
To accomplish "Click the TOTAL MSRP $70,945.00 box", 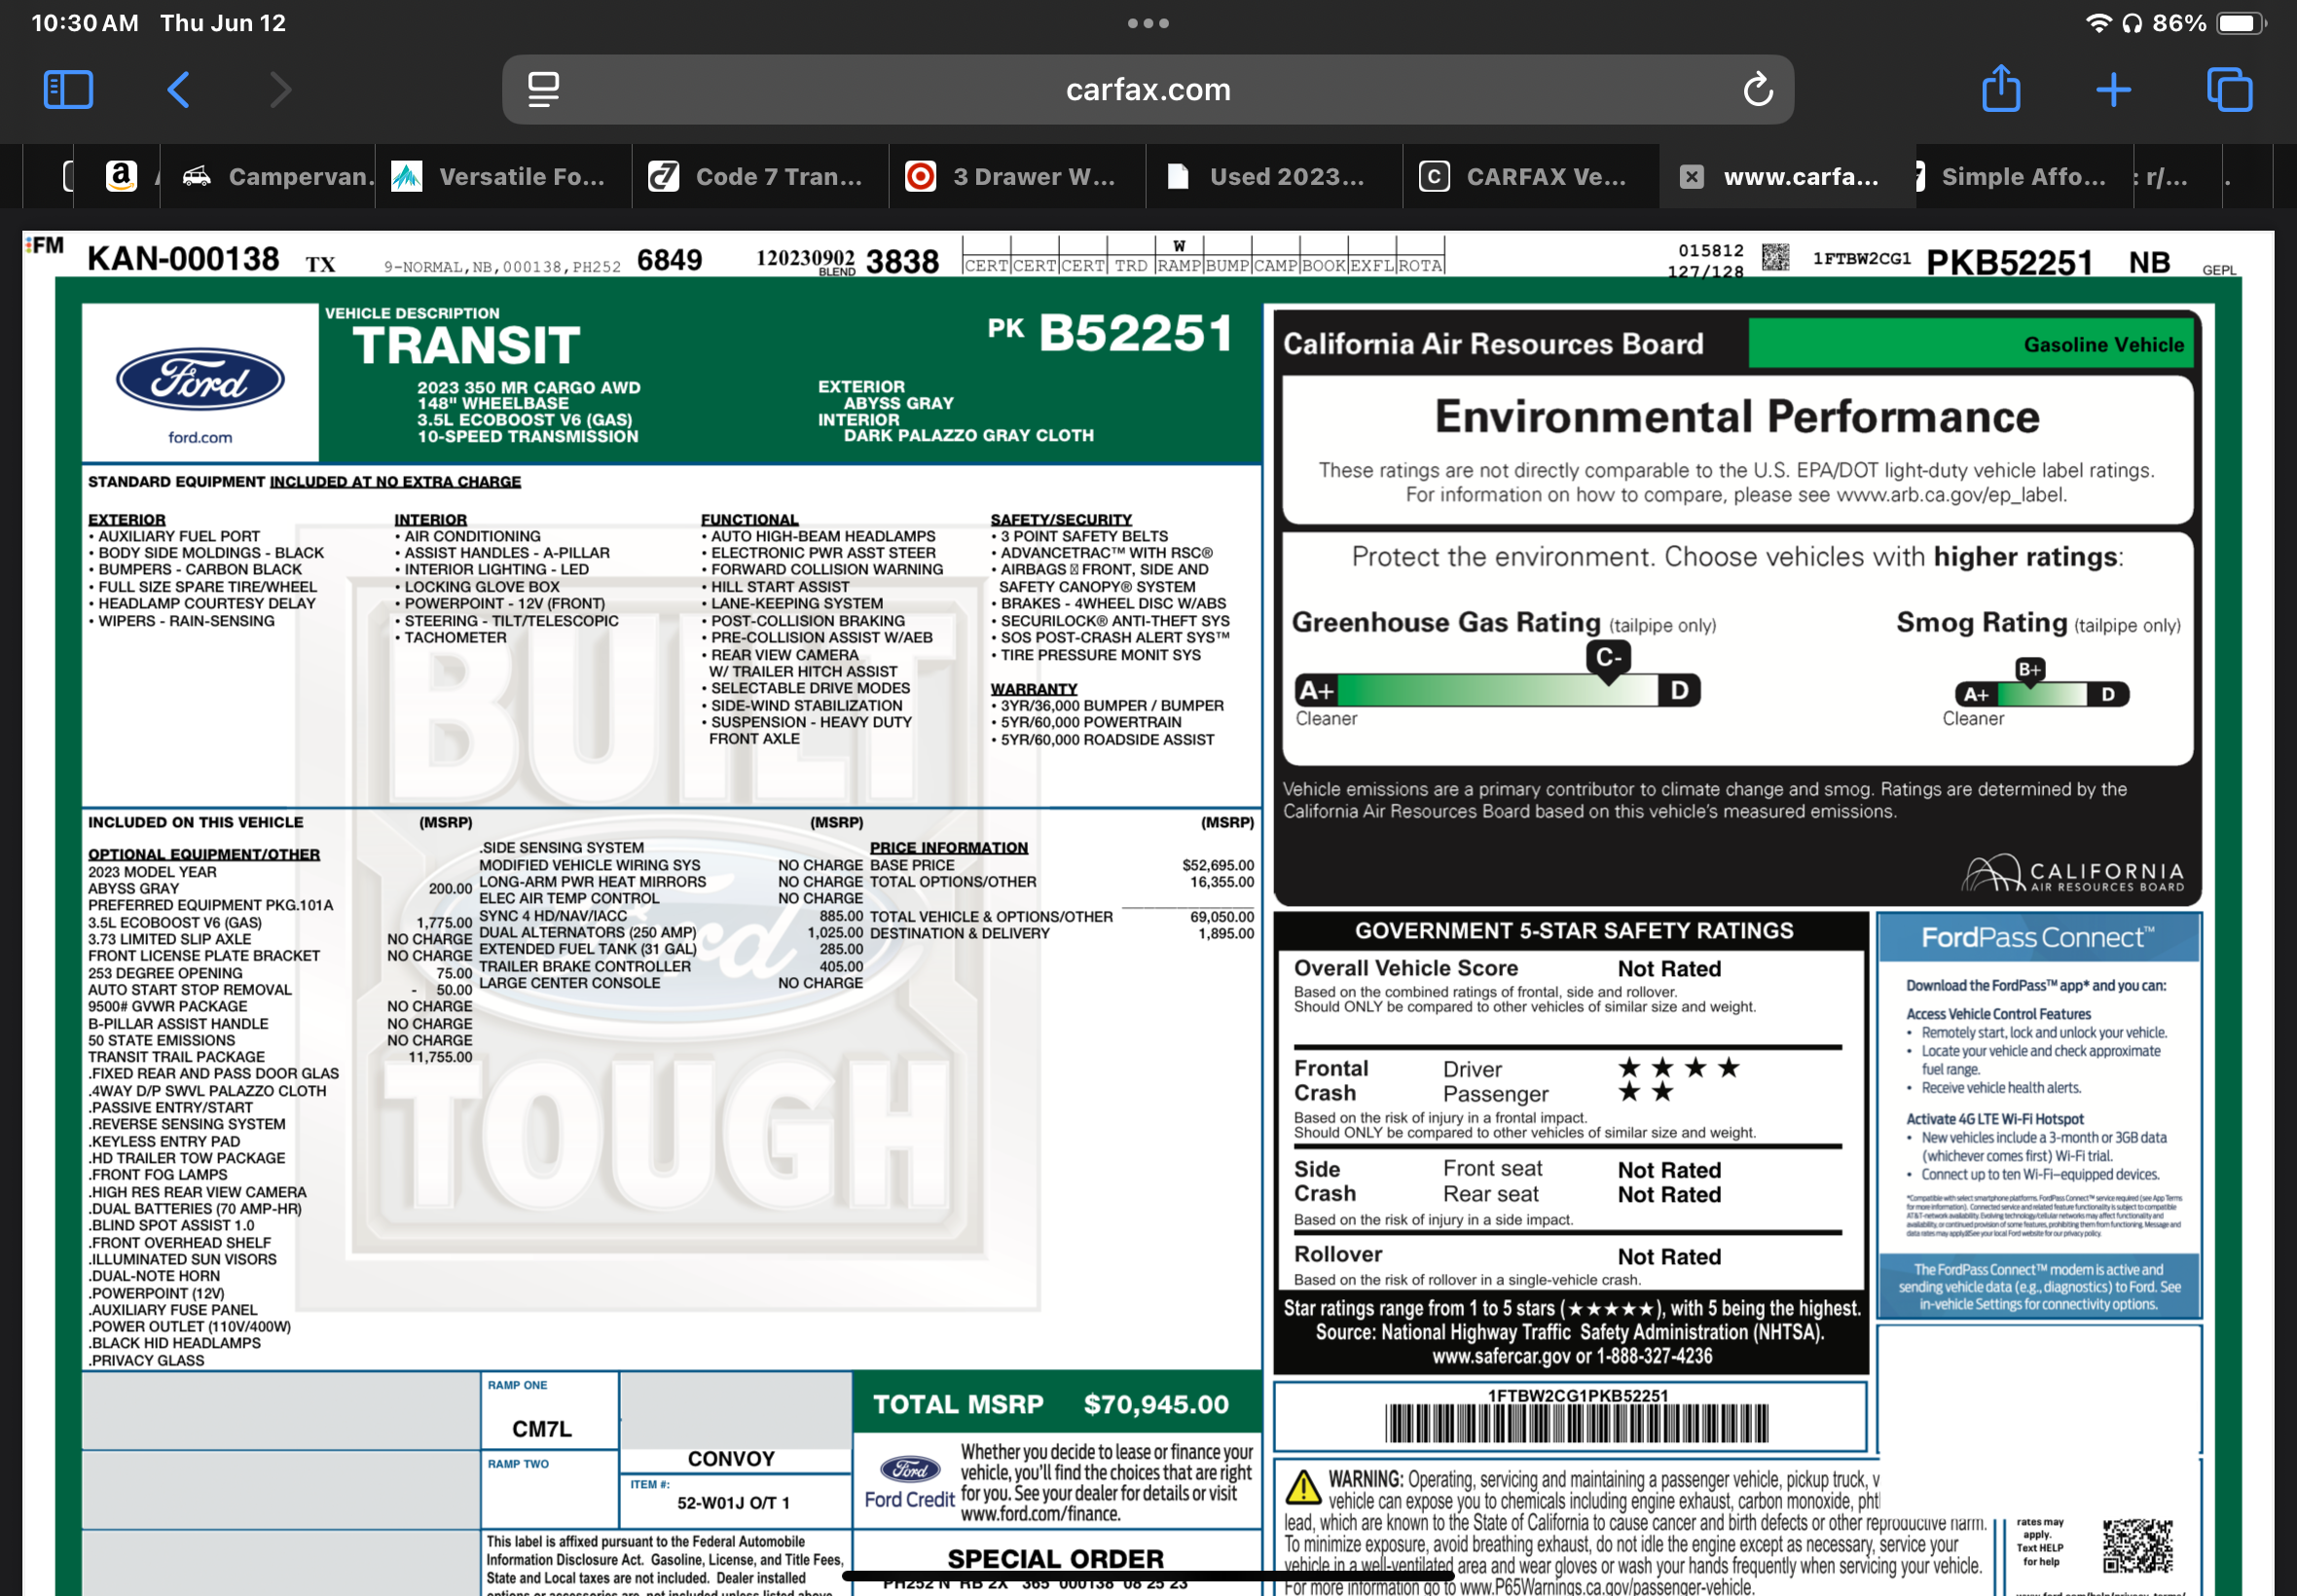I will point(1056,1403).
